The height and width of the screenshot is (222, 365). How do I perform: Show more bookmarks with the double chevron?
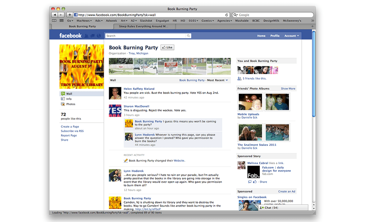click(313, 21)
